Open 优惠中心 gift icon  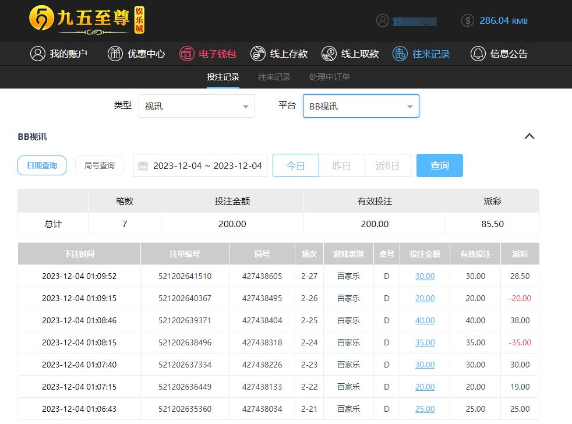pyautogui.click(x=115, y=54)
